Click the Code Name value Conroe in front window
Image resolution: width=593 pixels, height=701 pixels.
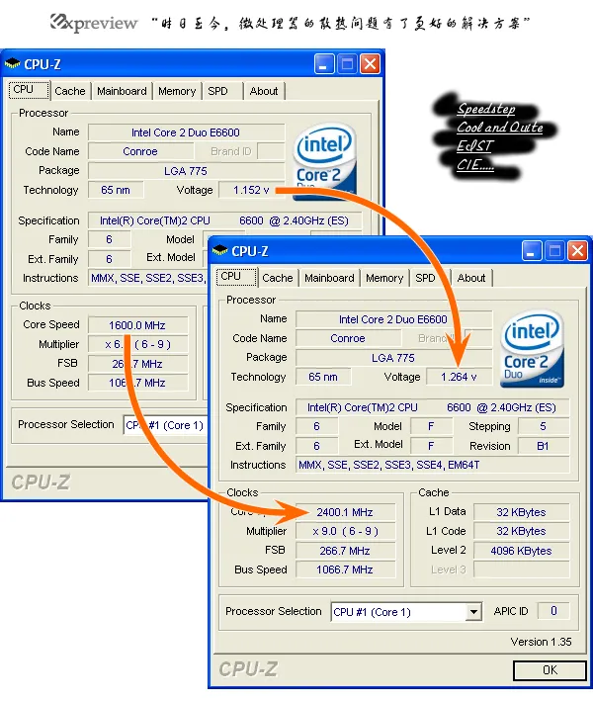pyautogui.click(x=348, y=338)
